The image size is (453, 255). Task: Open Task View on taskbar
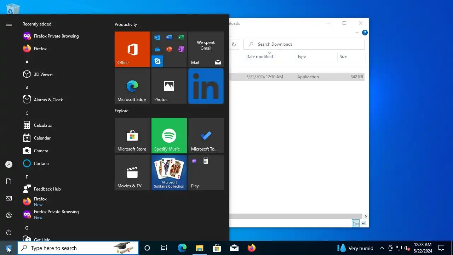point(164,248)
